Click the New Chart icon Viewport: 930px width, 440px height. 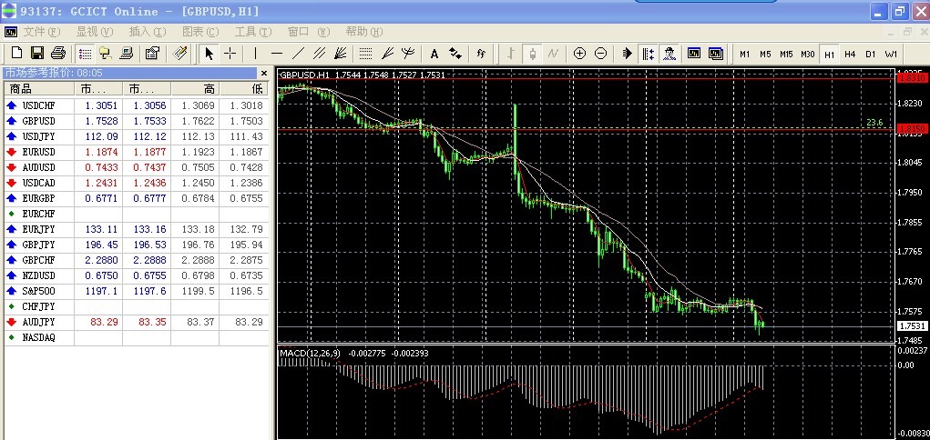click(x=15, y=54)
